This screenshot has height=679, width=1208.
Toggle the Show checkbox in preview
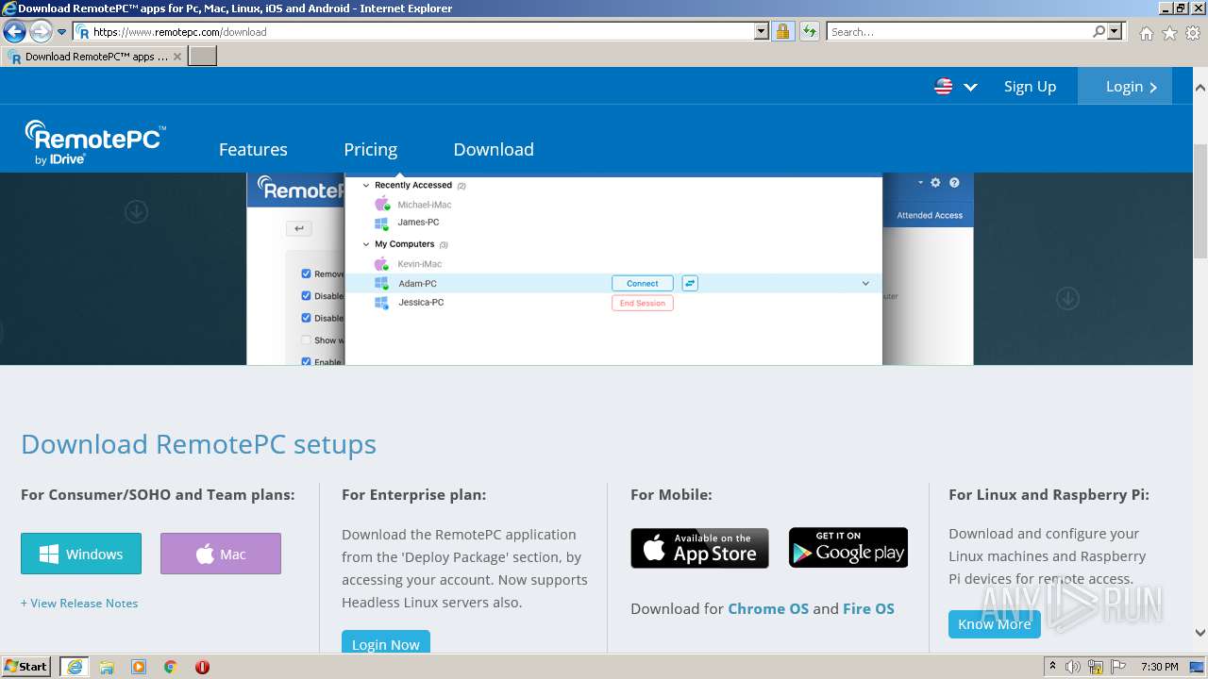point(306,340)
